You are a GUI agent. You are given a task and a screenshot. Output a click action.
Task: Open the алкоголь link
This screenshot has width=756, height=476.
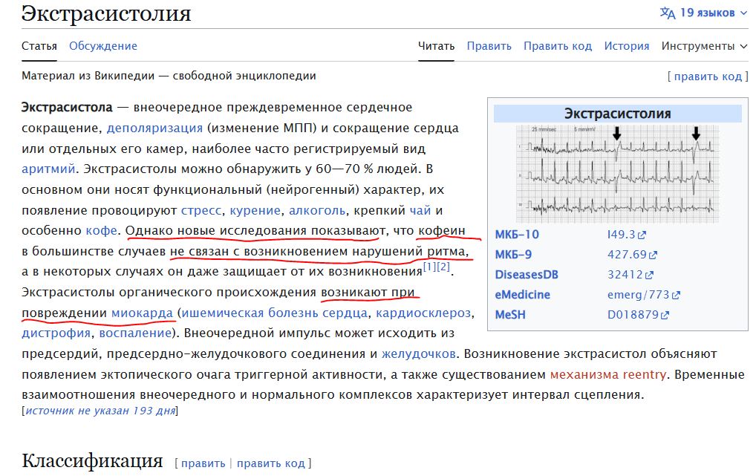pos(317,210)
